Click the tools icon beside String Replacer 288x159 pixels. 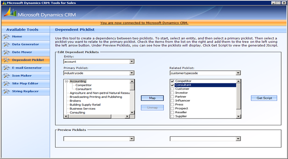pyautogui.click(x=6, y=91)
